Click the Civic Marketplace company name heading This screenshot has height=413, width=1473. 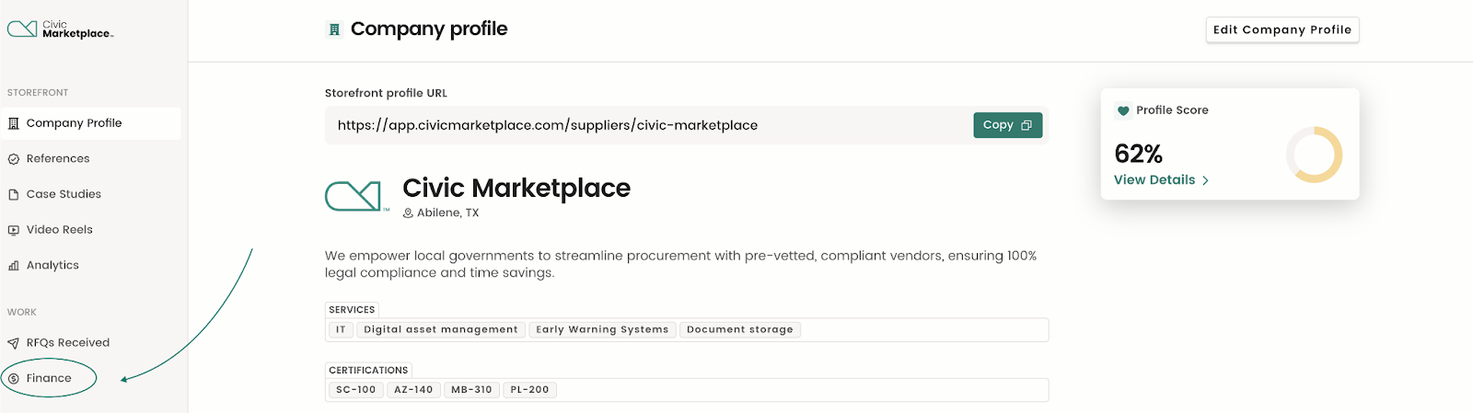pos(516,188)
